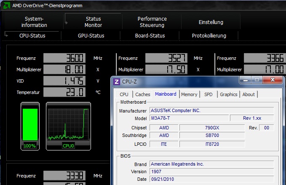Open the SPD tab in CPU-Z
This screenshot has height=185, width=286.
(x=208, y=94)
